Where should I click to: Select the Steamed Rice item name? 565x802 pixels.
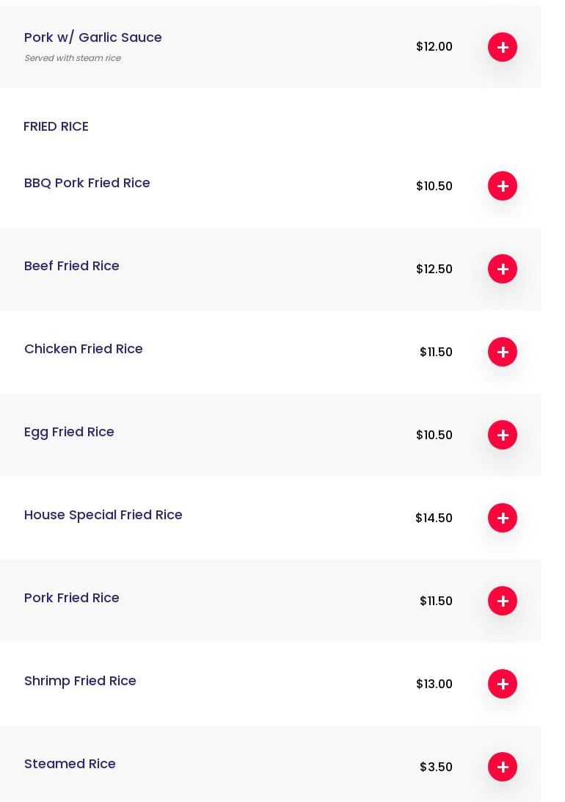pos(70,764)
